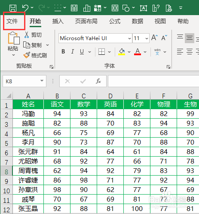Switch to the 公式 tab
Screen dimensions: 199x214
[x=115, y=21]
